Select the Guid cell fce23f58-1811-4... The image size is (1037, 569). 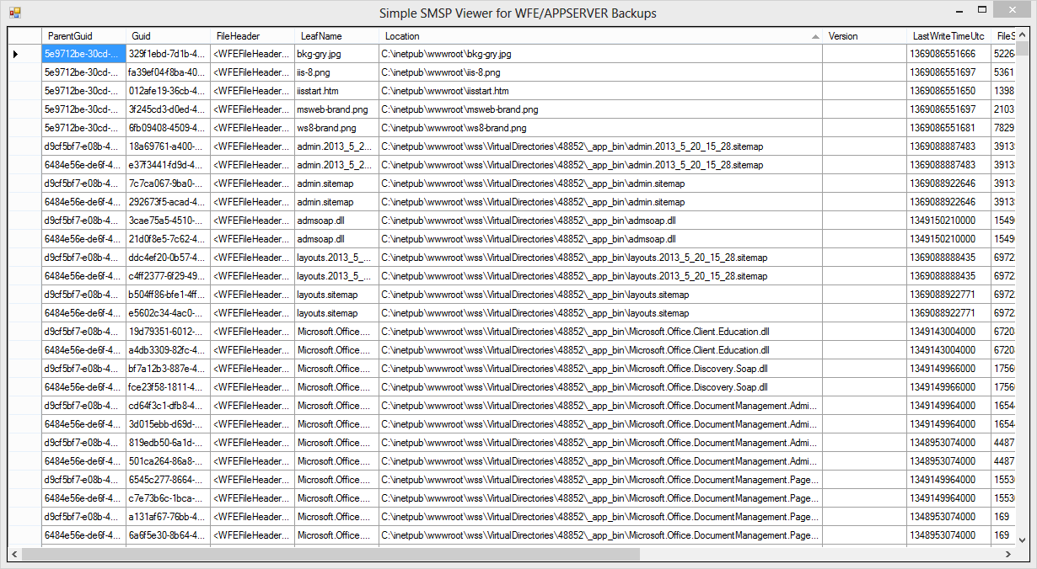[x=168, y=387]
